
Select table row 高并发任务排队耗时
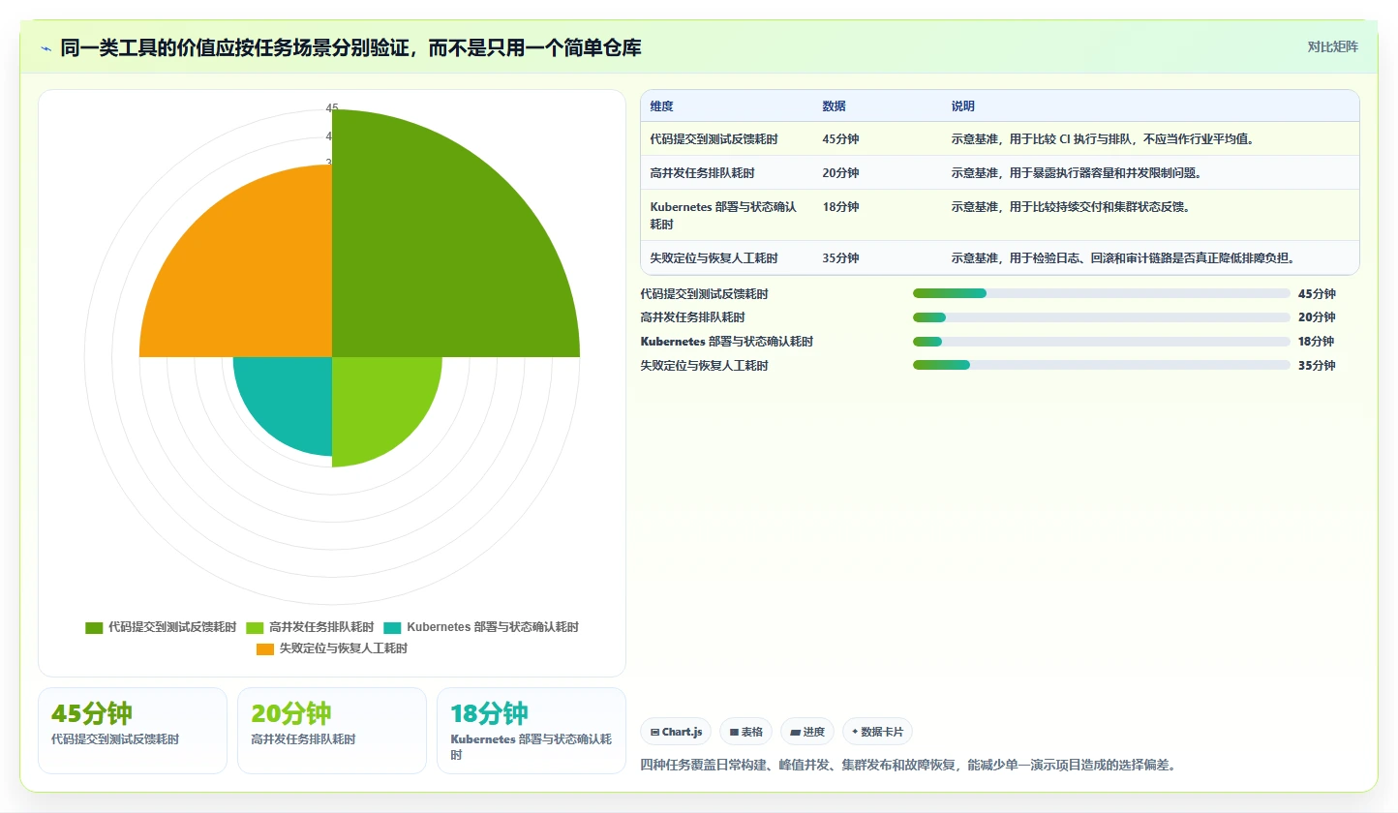1000,172
